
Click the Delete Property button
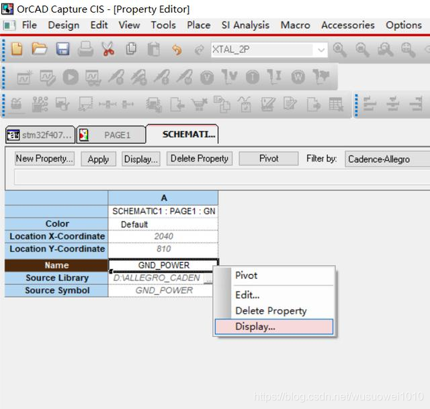tap(200, 159)
